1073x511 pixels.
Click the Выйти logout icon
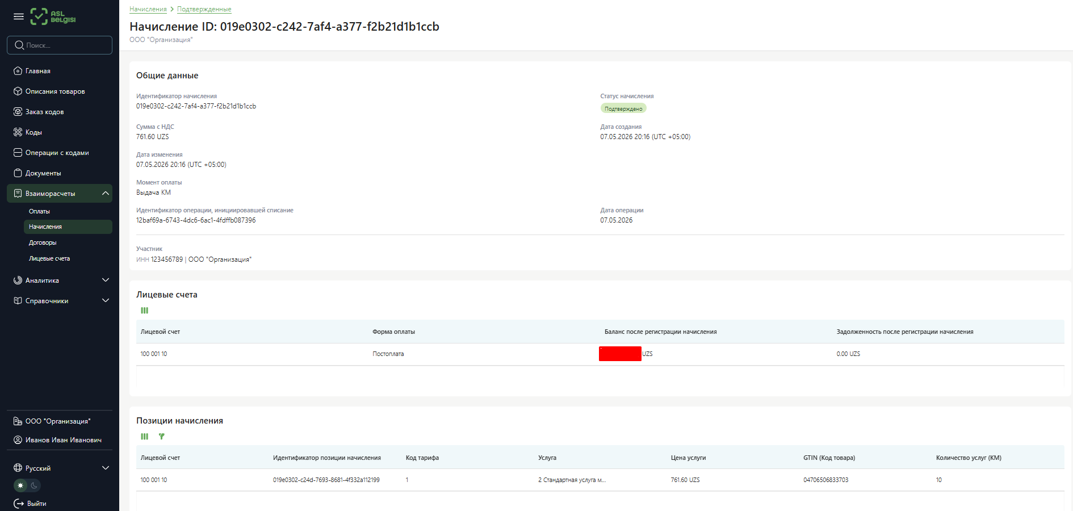[19, 504]
